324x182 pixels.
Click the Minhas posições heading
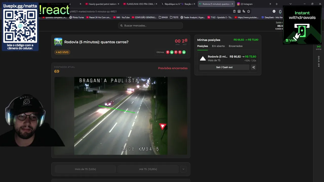(209, 40)
